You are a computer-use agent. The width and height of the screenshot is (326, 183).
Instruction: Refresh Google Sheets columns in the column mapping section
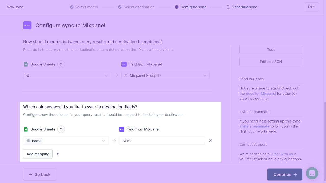pyautogui.click(x=61, y=129)
